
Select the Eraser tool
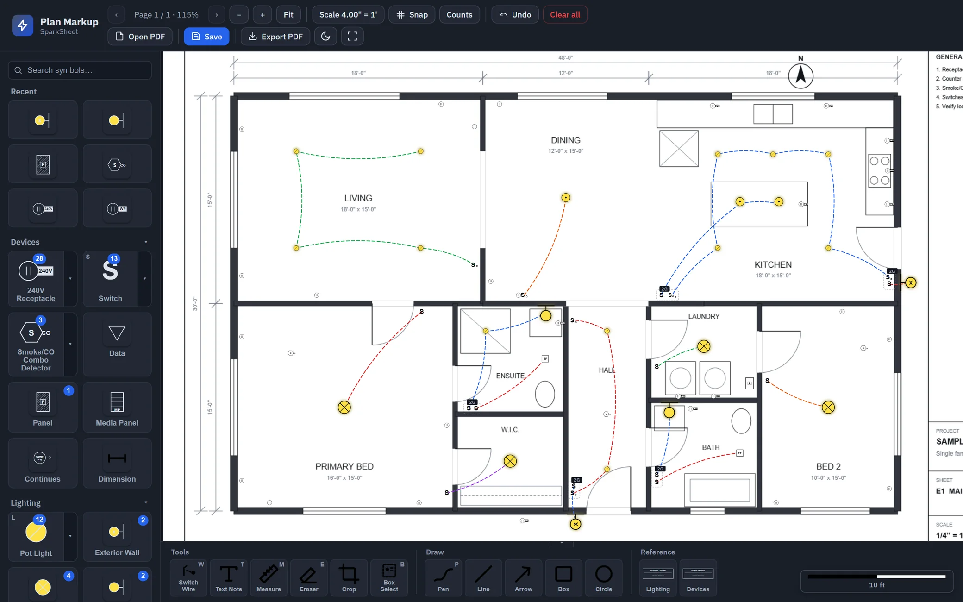click(309, 578)
